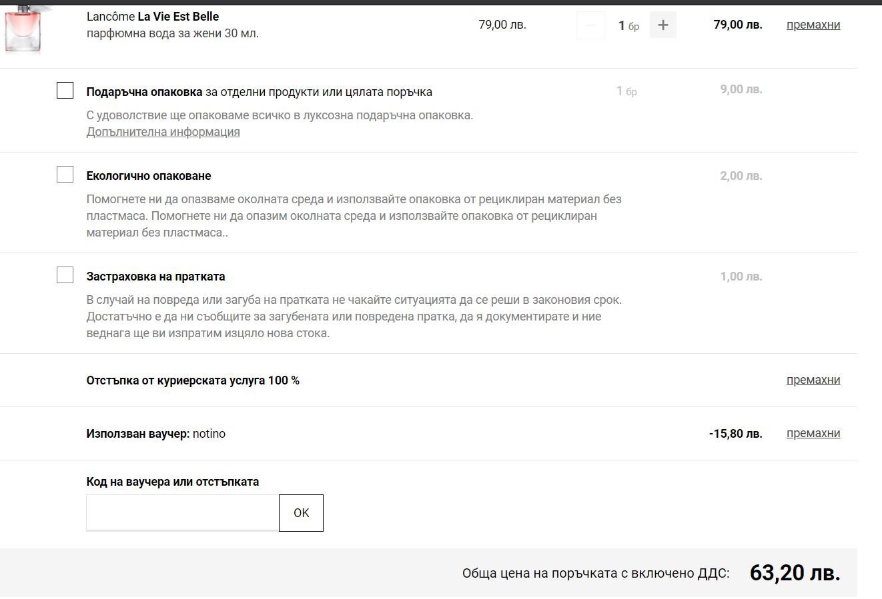The image size is (882, 599).
Task: Focus the voucher code input field
Action: pos(182,512)
